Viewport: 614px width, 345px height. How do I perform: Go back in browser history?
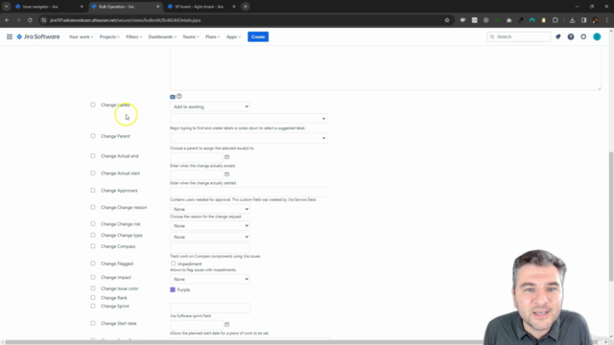point(7,20)
